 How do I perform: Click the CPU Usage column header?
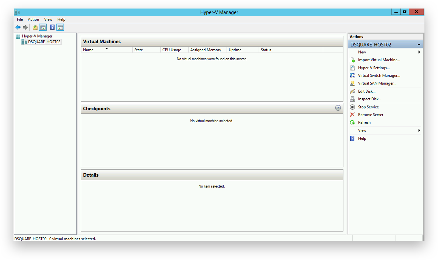click(174, 50)
